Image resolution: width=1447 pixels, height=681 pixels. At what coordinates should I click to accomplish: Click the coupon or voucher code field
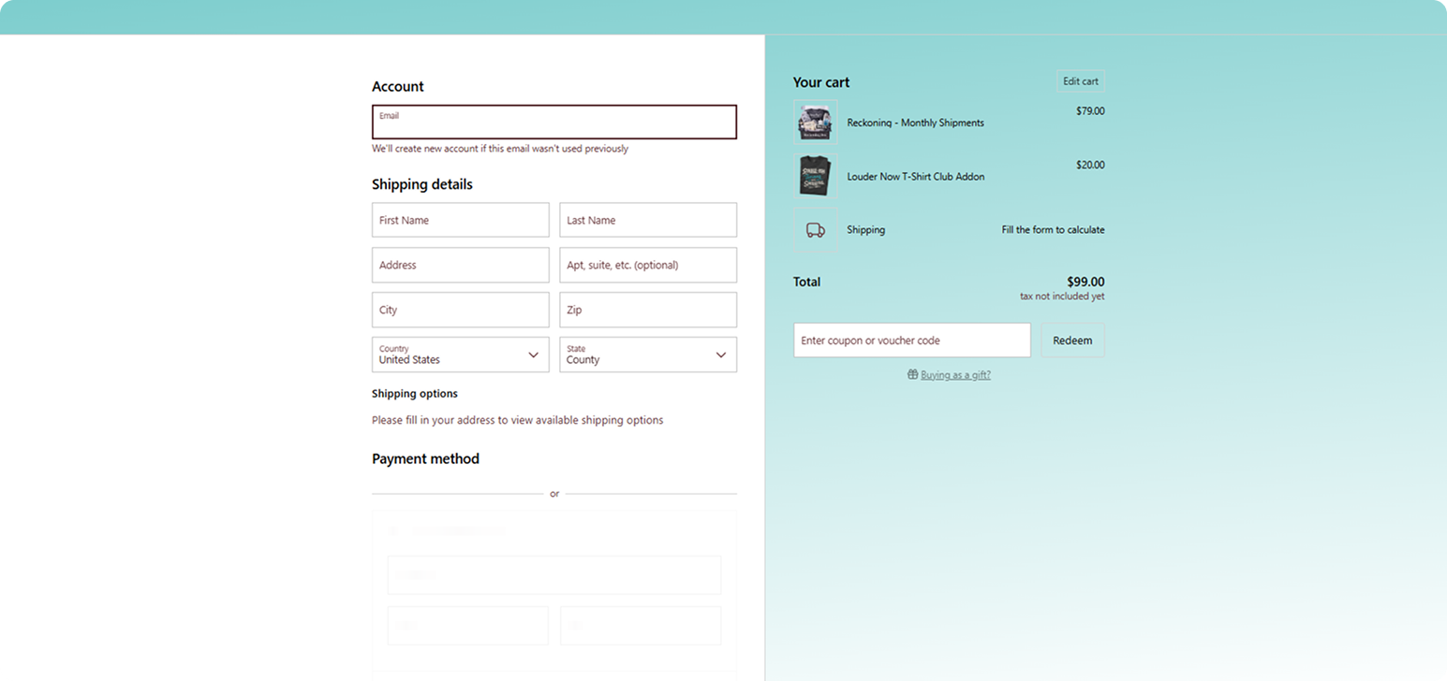(x=912, y=340)
